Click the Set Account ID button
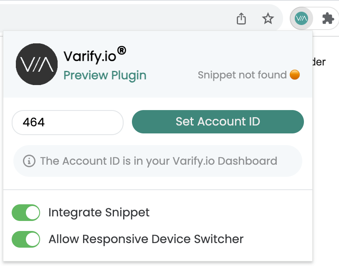This screenshot has height=266, width=339. tap(218, 122)
